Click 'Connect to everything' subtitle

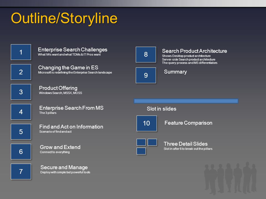point(55,152)
